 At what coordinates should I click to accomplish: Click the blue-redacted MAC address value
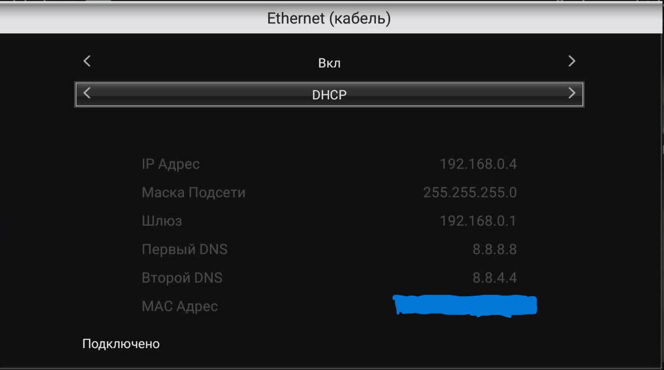(465, 305)
